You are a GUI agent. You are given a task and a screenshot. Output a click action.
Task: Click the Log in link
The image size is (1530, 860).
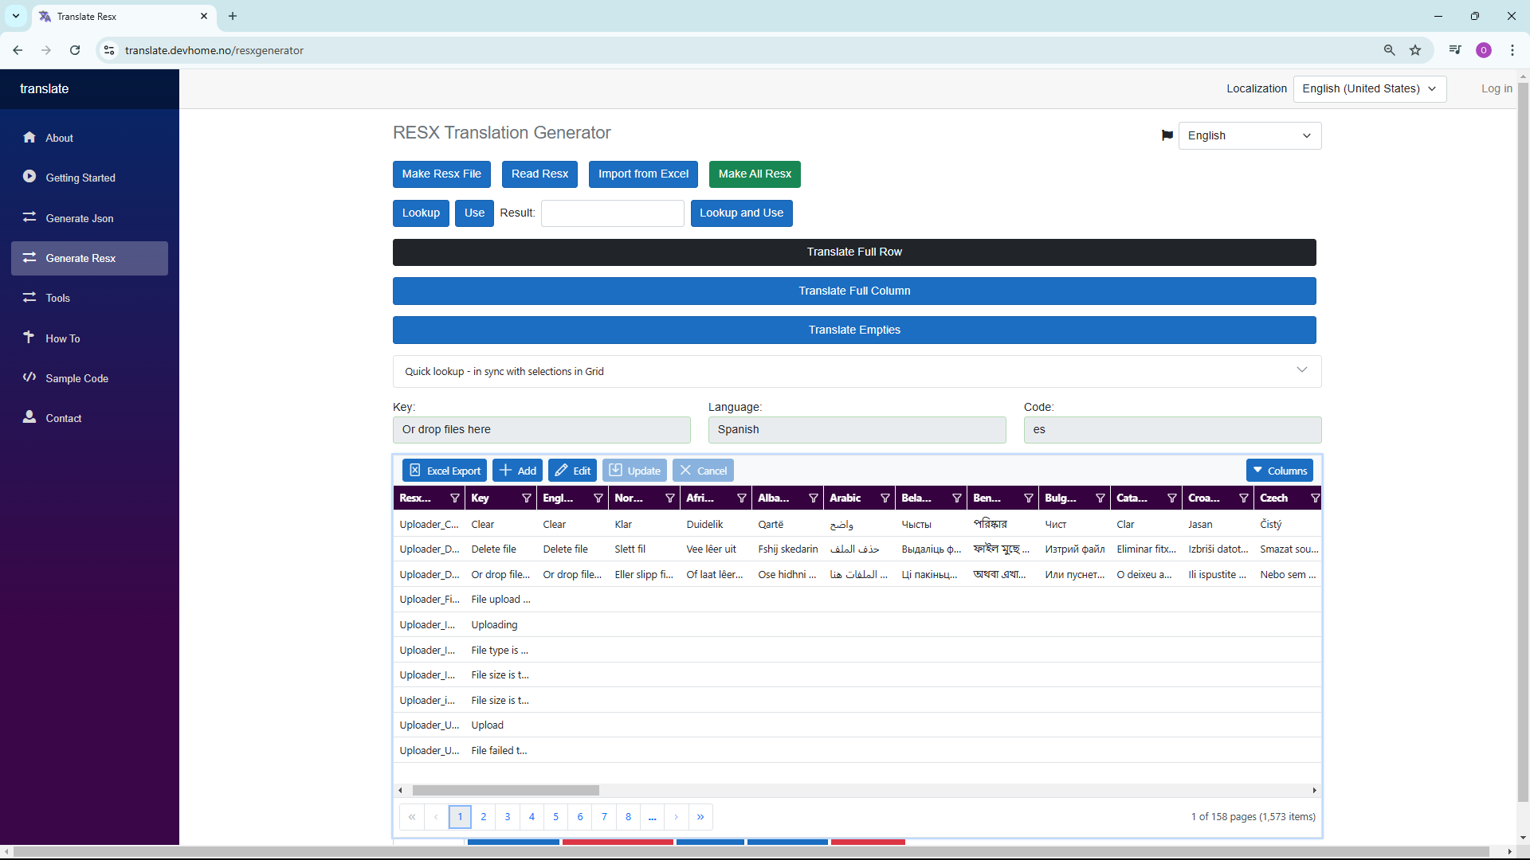pyautogui.click(x=1497, y=88)
